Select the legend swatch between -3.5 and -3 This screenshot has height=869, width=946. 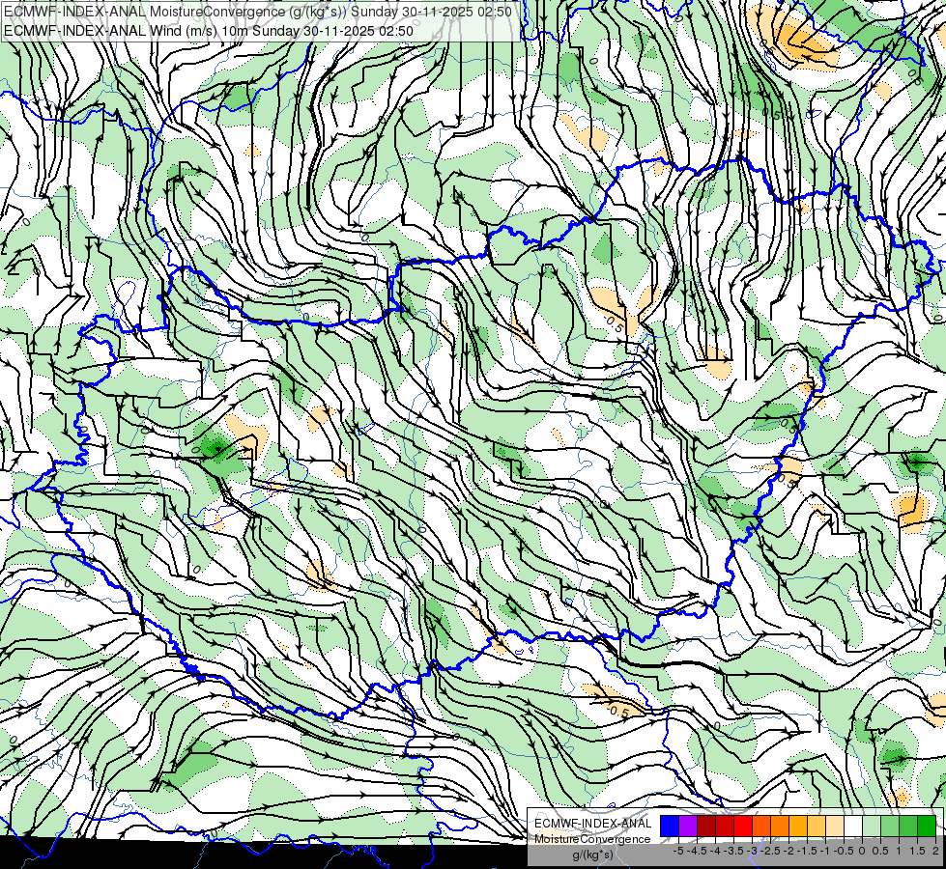[x=743, y=827]
